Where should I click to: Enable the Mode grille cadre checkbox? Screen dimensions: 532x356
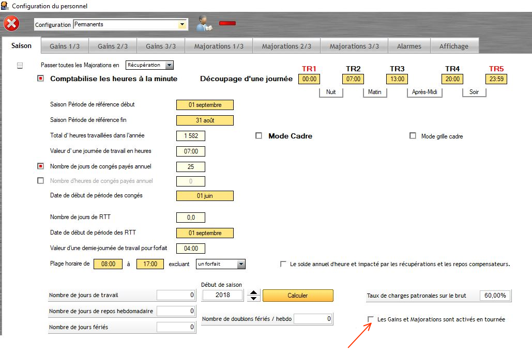point(413,135)
